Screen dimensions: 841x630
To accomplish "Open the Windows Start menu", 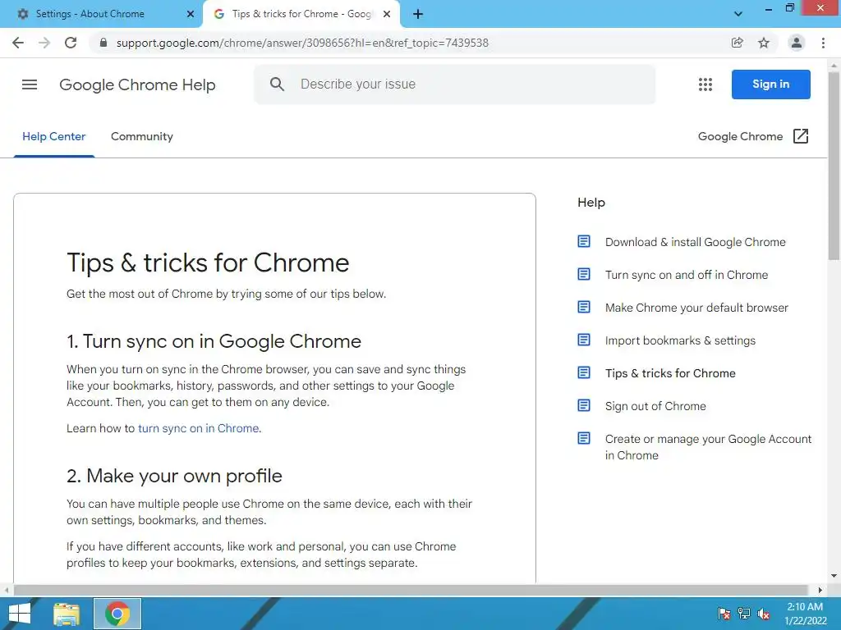I will (x=20, y=614).
